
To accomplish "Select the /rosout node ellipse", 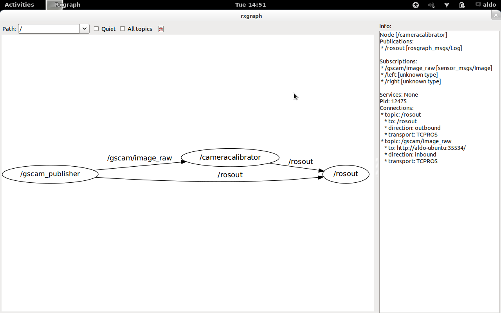I will coord(346,174).
